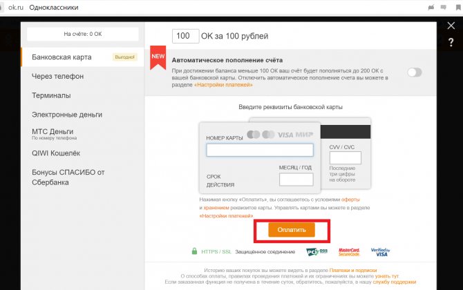Click the thumbs-up icon in browser bar
This screenshot has height=290, width=463.
click(x=431, y=8)
